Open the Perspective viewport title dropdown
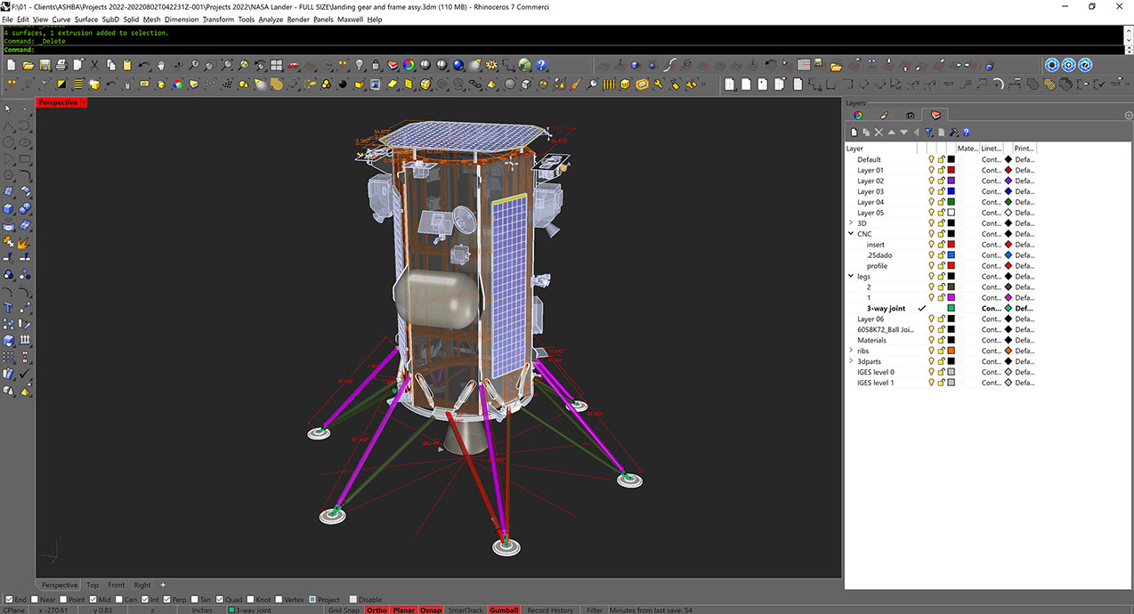Screen dimensions: 1134x614 tap(84, 103)
